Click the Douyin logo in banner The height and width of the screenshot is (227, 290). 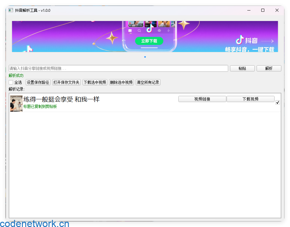click(240, 40)
